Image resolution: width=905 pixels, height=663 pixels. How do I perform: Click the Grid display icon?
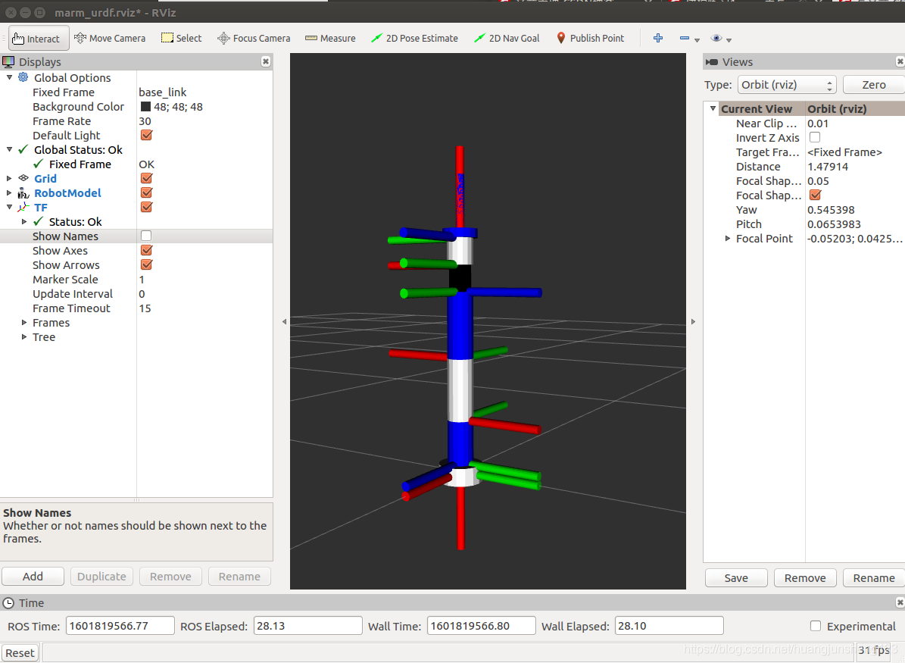coord(23,179)
